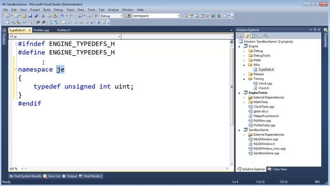Switch to the Profiler.h* tab
This screenshot has height=186, width=330.
pos(64,30)
